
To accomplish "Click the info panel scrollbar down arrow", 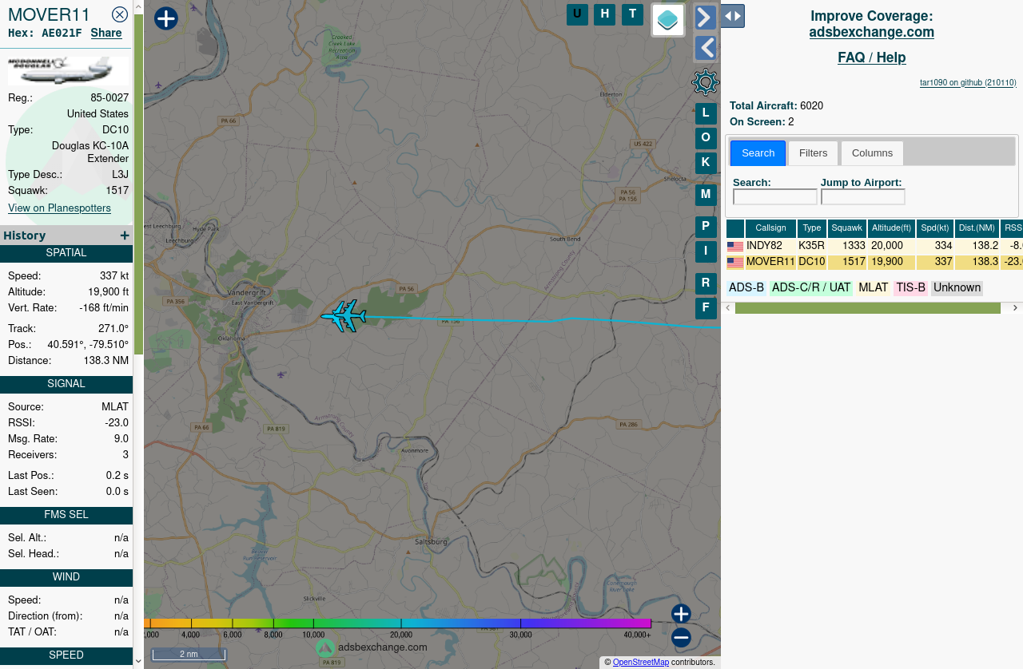I will [x=138, y=661].
